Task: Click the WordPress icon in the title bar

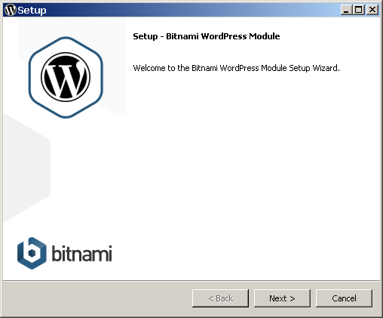Action: tap(11, 10)
